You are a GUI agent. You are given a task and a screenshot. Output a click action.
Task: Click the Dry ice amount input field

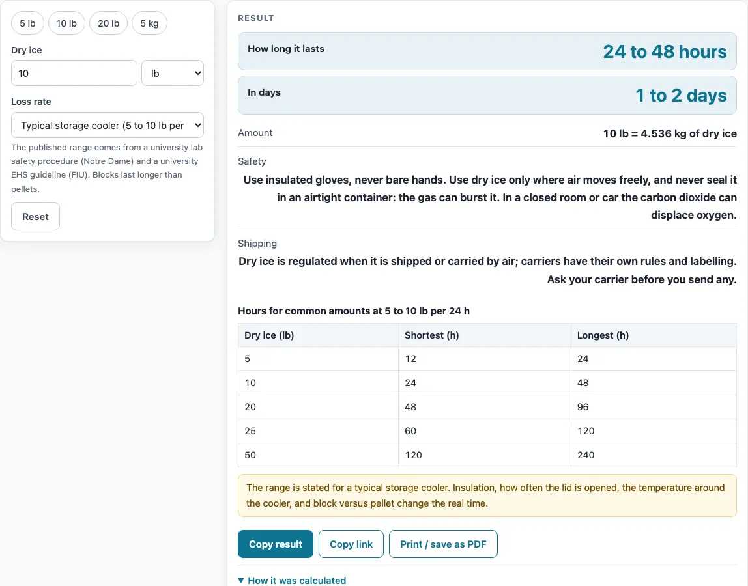coord(74,73)
